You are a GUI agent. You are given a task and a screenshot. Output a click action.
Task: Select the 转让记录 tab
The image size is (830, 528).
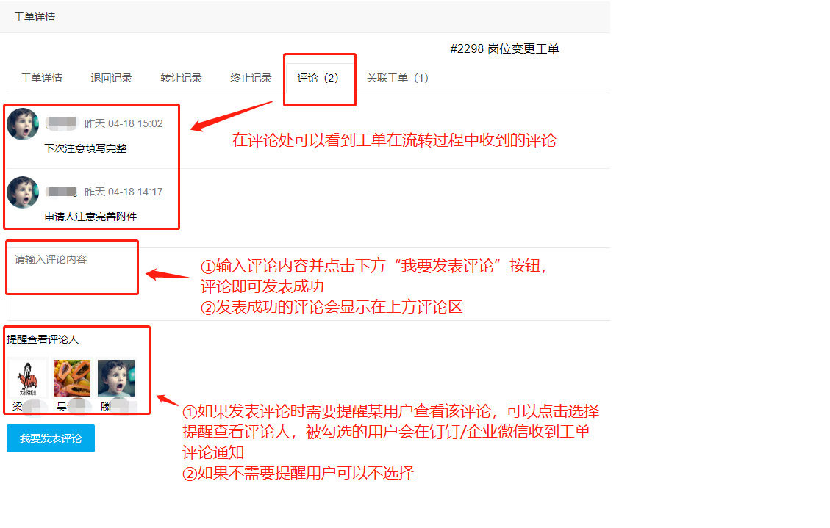click(x=181, y=79)
